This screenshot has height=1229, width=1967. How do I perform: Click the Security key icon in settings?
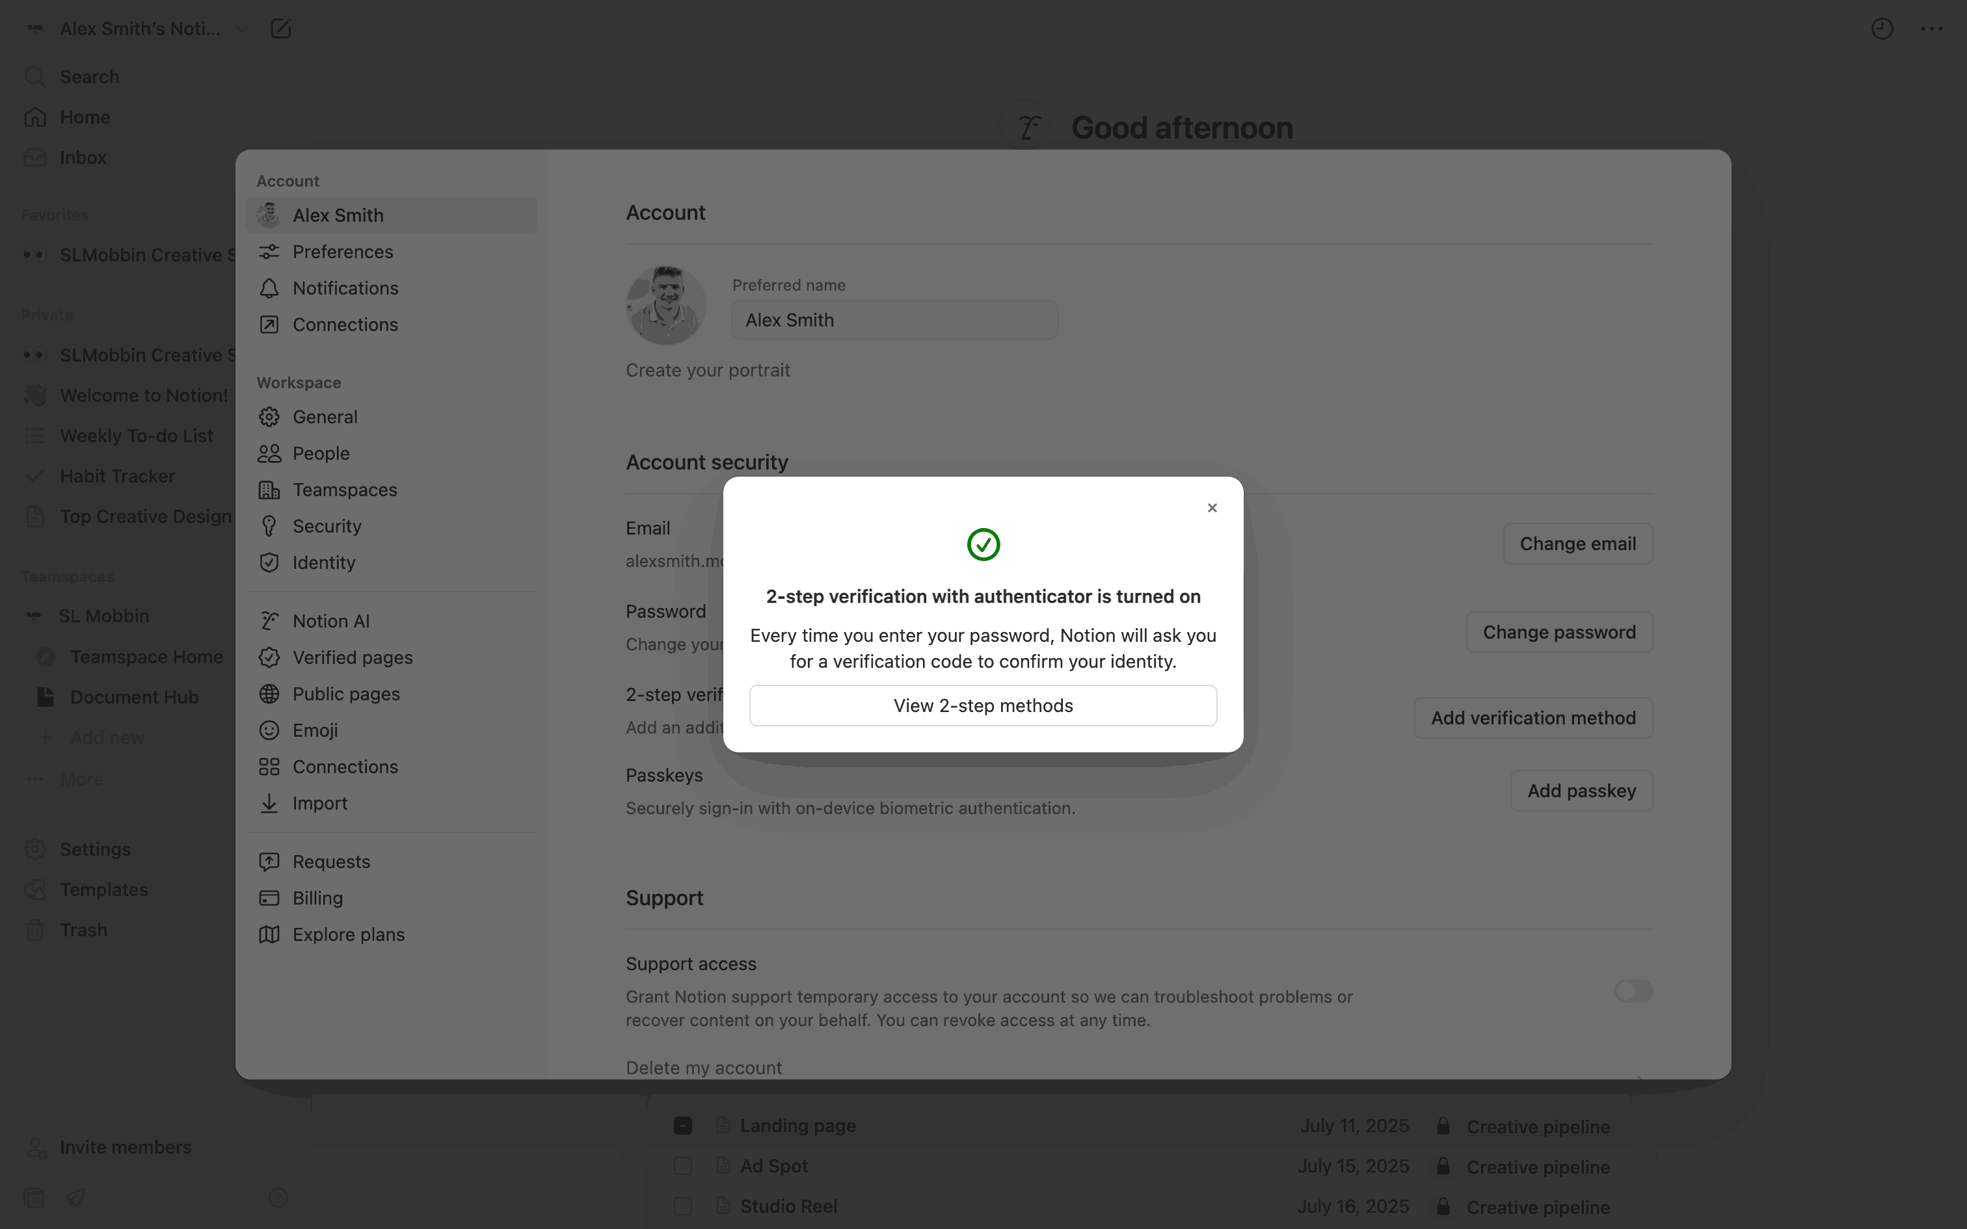pos(269,527)
